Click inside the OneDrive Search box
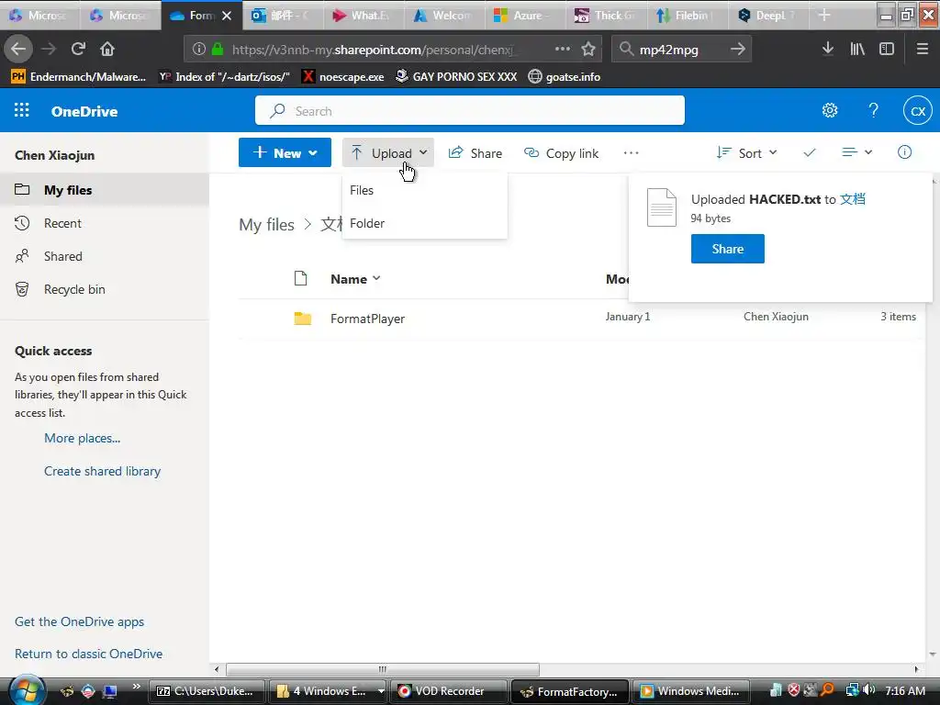Image resolution: width=940 pixels, height=705 pixels. [x=469, y=111]
